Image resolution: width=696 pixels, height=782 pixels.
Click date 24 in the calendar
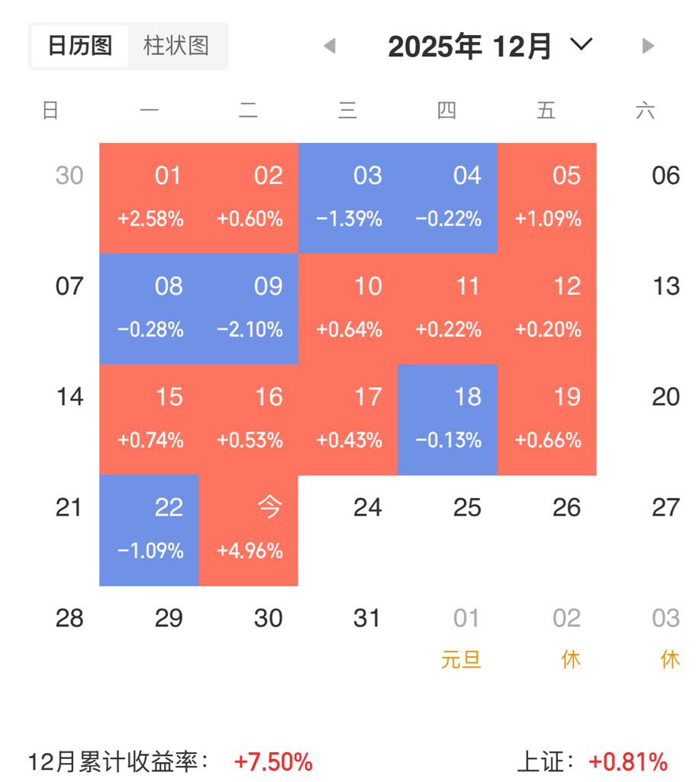(x=367, y=508)
